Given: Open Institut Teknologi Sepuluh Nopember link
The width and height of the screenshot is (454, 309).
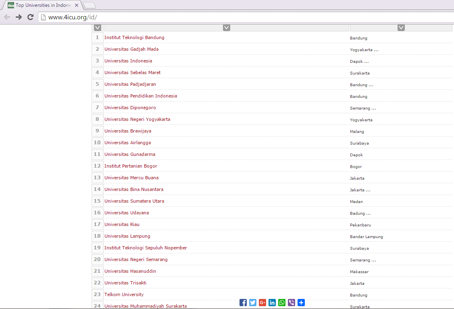Looking at the screenshot, I should [x=146, y=248].
